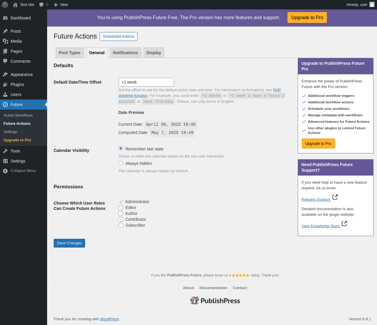Click the Collapse Menu label
The width and height of the screenshot is (377, 325).
23,171
